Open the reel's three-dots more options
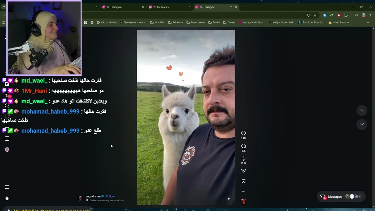Image resolution: width=375 pixels, height=211 pixels. [x=243, y=191]
